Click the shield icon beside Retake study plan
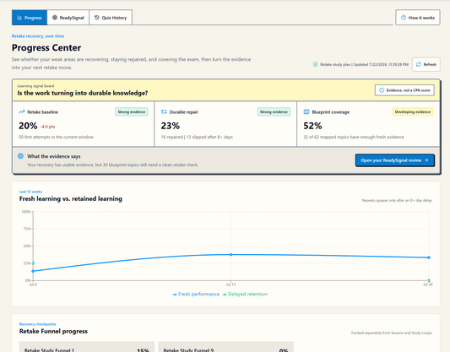 coord(315,64)
